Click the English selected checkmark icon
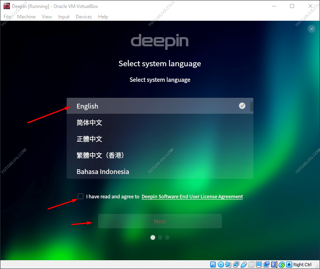320x269 pixels. point(242,106)
